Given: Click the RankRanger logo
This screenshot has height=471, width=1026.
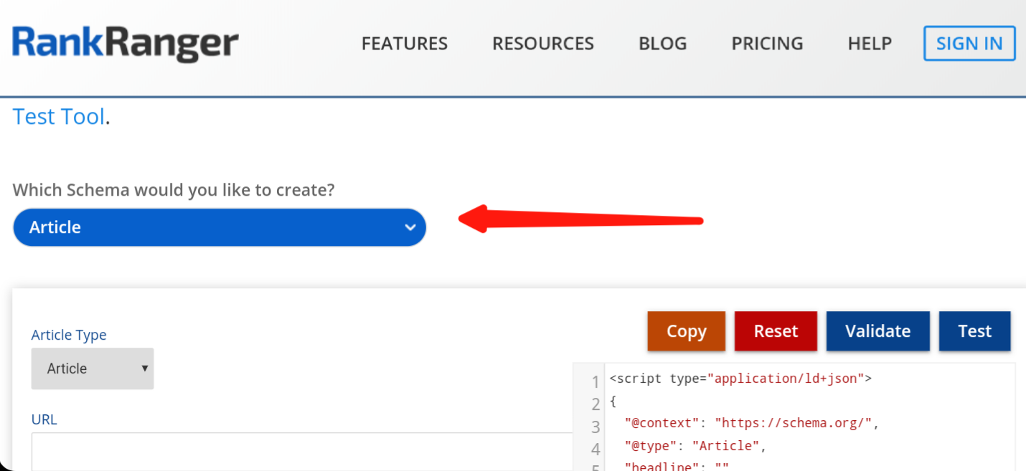Looking at the screenshot, I should coord(126,44).
